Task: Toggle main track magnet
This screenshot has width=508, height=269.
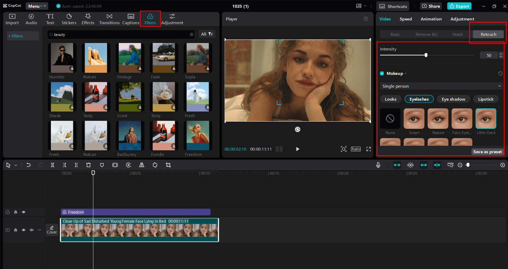Action: [x=397, y=165]
